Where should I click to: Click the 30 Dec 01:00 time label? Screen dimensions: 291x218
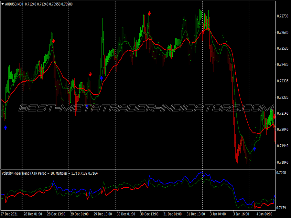[x=126, y=214]
